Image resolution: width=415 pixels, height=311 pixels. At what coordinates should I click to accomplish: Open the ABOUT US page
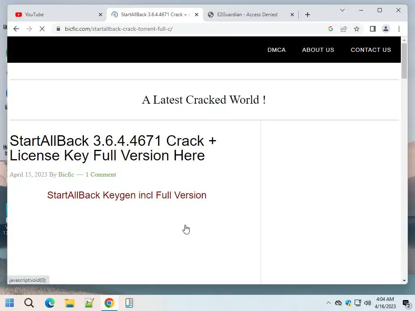coord(318,50)
